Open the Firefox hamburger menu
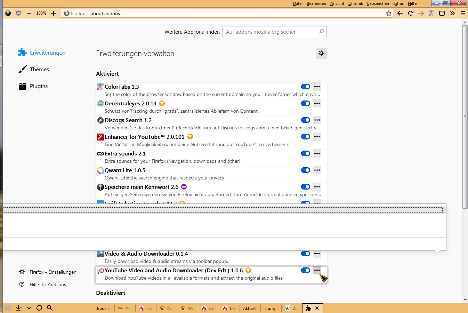Screen dimensions: 468x313 point(463,13)
